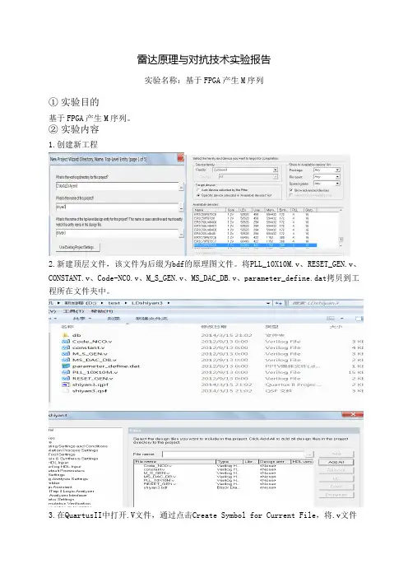Select the constant.v Verilog file icon

[66, 347]
